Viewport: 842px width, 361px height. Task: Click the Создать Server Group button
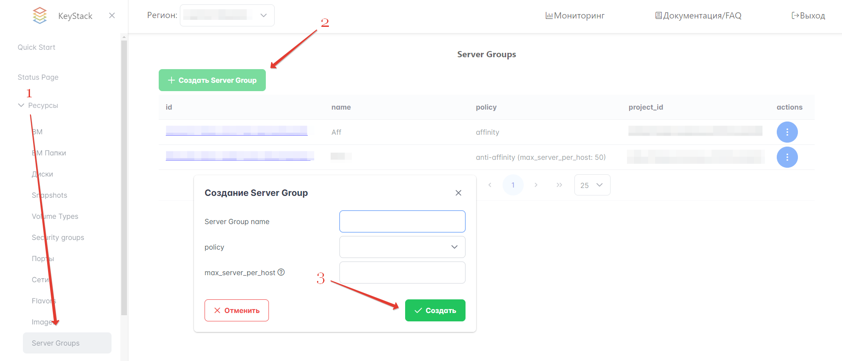point(212,80)
